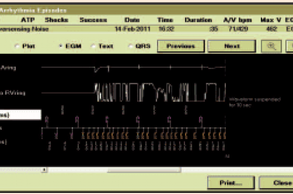Image resolution: width=293 pixels, height=194 pixels.
Task: Click the white input field beside markers
Action: 20,115
